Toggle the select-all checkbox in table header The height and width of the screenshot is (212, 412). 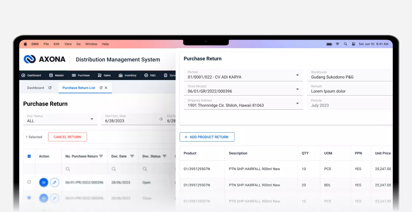(x=29, y=156)
